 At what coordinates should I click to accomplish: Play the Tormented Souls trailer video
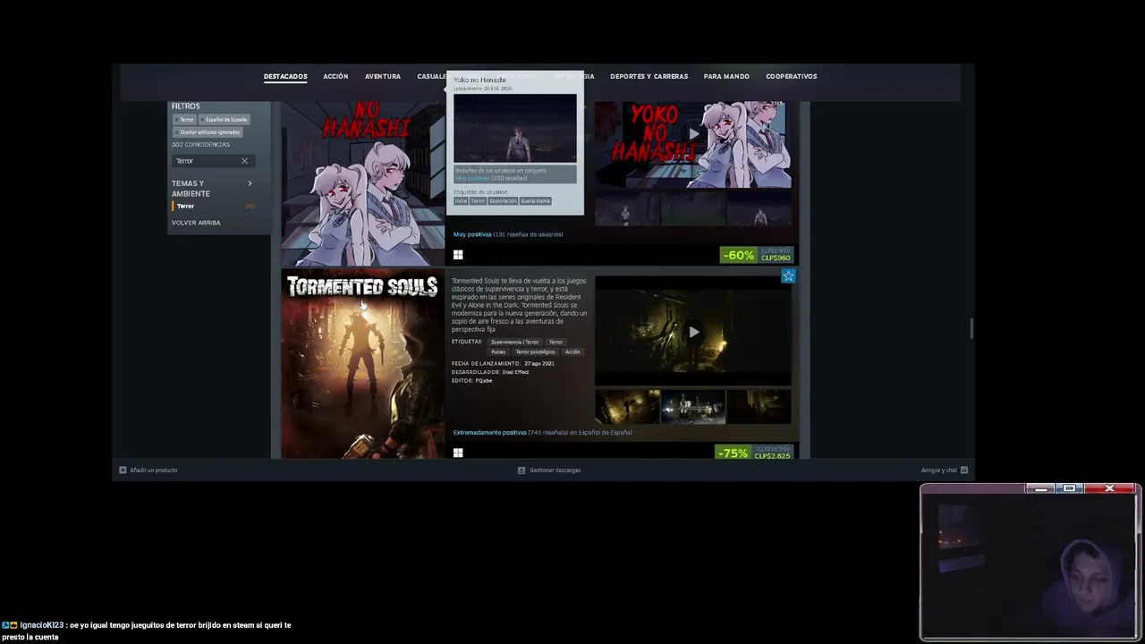tap(693, 332)
